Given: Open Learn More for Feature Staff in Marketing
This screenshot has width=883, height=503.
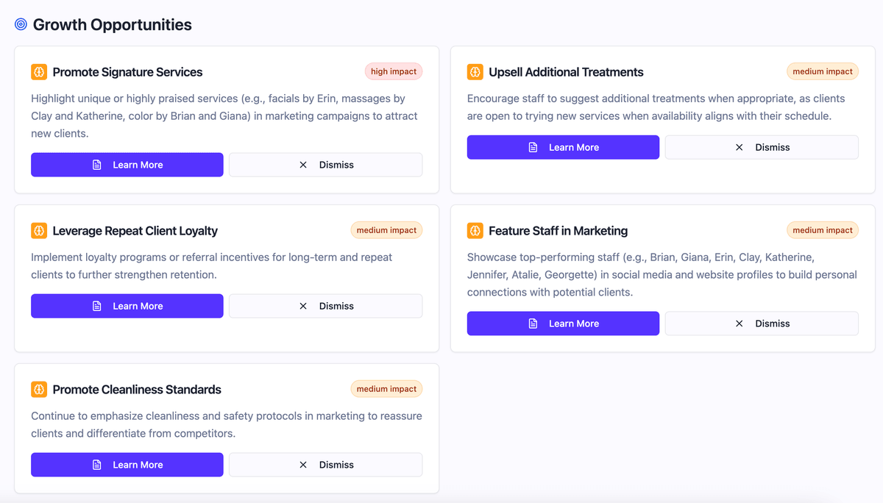Looking at the screenshot, I should (563, 324).
